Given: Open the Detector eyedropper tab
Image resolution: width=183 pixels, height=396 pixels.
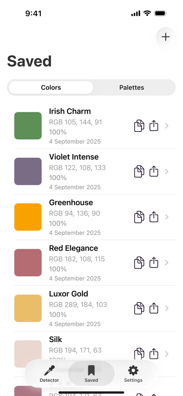Looking at the screenshot, I should coord(49,374).
